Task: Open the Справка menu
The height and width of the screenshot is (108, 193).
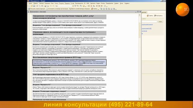Action: (127, 3)
